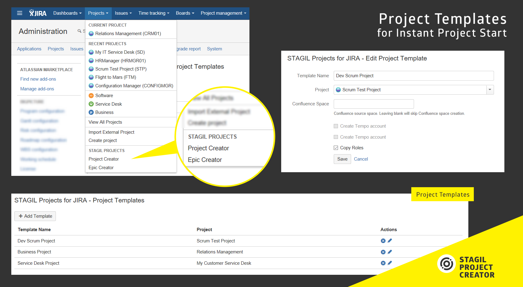Click the plus icon on Add Template
Viewport: 523px width, 287px height.
[x=21, y=216]
